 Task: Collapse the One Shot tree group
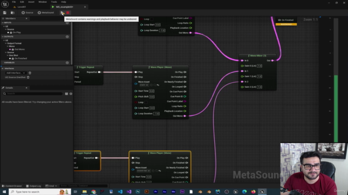8,55
